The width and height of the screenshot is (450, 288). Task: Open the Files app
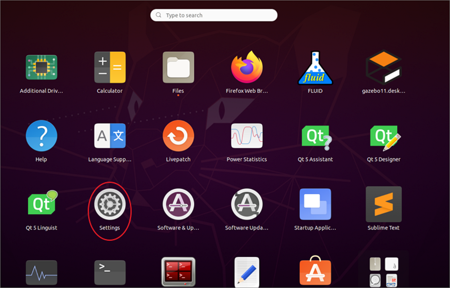[x=178, y=67]
